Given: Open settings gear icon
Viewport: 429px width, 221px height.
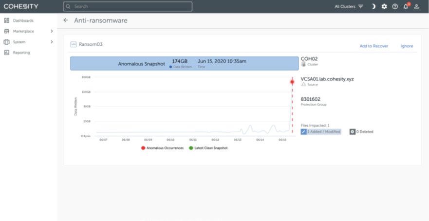Looking at the screenshot, I should point(384,6).
